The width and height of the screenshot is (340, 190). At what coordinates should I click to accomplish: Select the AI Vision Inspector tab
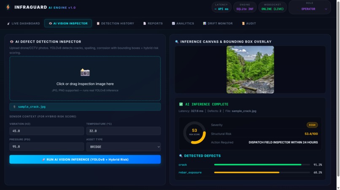(x=68, y=24)
